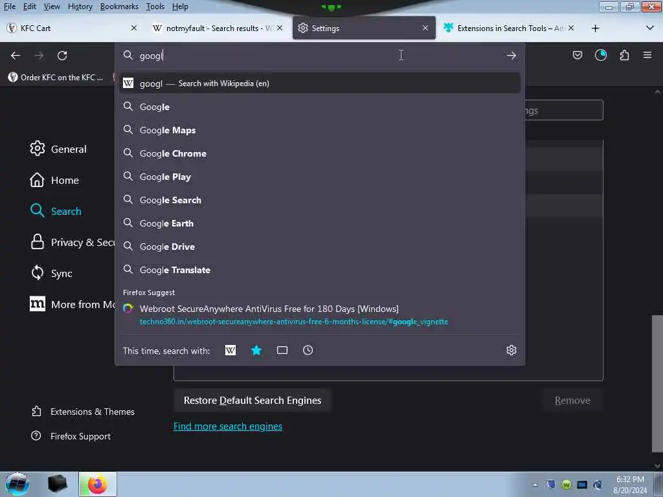The height and width of the screenshot is (497, 663).
Task: Open the Bookmarks menu
Action: point(119,6)
